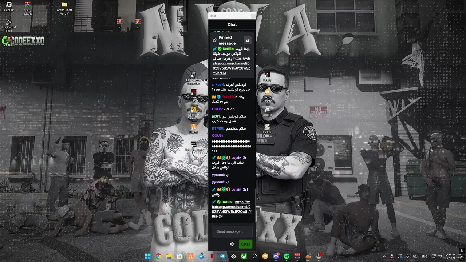Open WhatsApp link in pinned BotRix message
Screen dimensions: 466x262
point(232,66)
